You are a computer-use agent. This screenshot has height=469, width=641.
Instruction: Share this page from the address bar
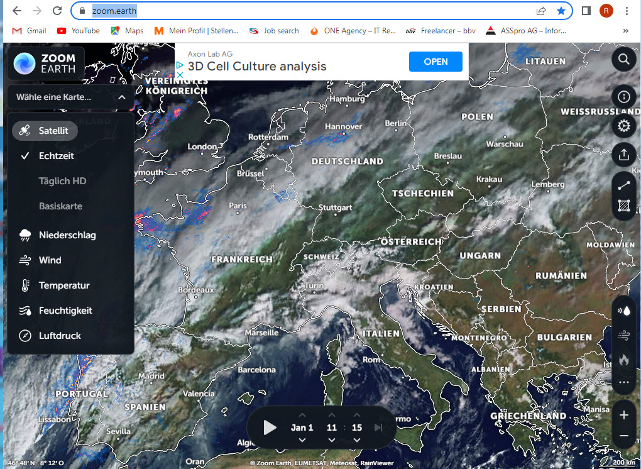point(541,11)
